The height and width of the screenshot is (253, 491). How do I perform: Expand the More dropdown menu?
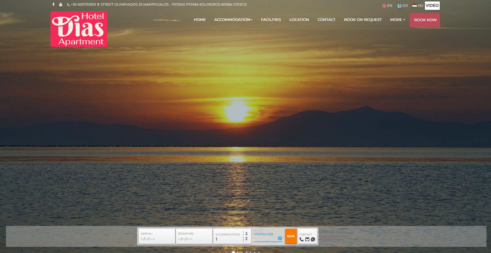[x=397, y=20]
